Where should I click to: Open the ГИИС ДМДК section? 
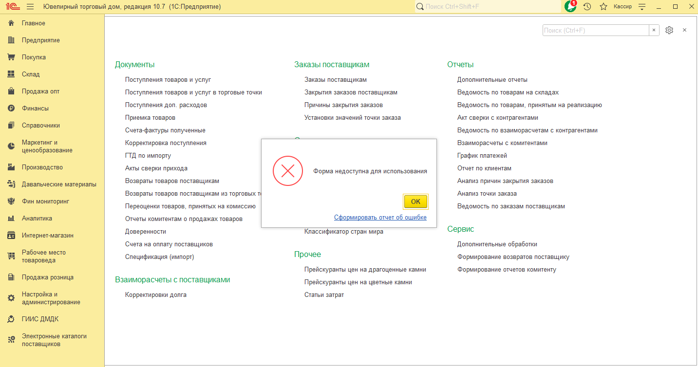pos(40,319)
